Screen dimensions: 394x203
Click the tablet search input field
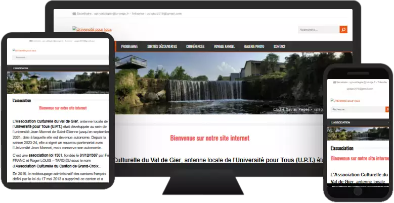coord(60,57)
